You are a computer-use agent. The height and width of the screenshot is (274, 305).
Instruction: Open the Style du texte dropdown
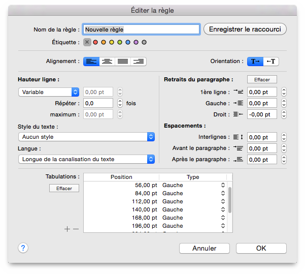[86, 137]
